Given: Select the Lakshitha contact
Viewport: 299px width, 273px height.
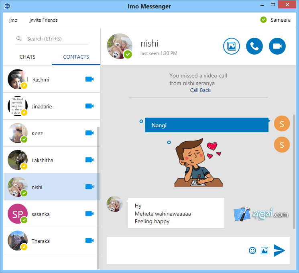Looking at the screenshot, I should [52, 160].
